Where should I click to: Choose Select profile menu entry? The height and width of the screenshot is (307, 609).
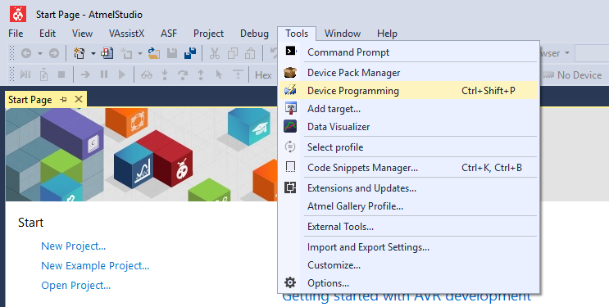tap(408, 147)
